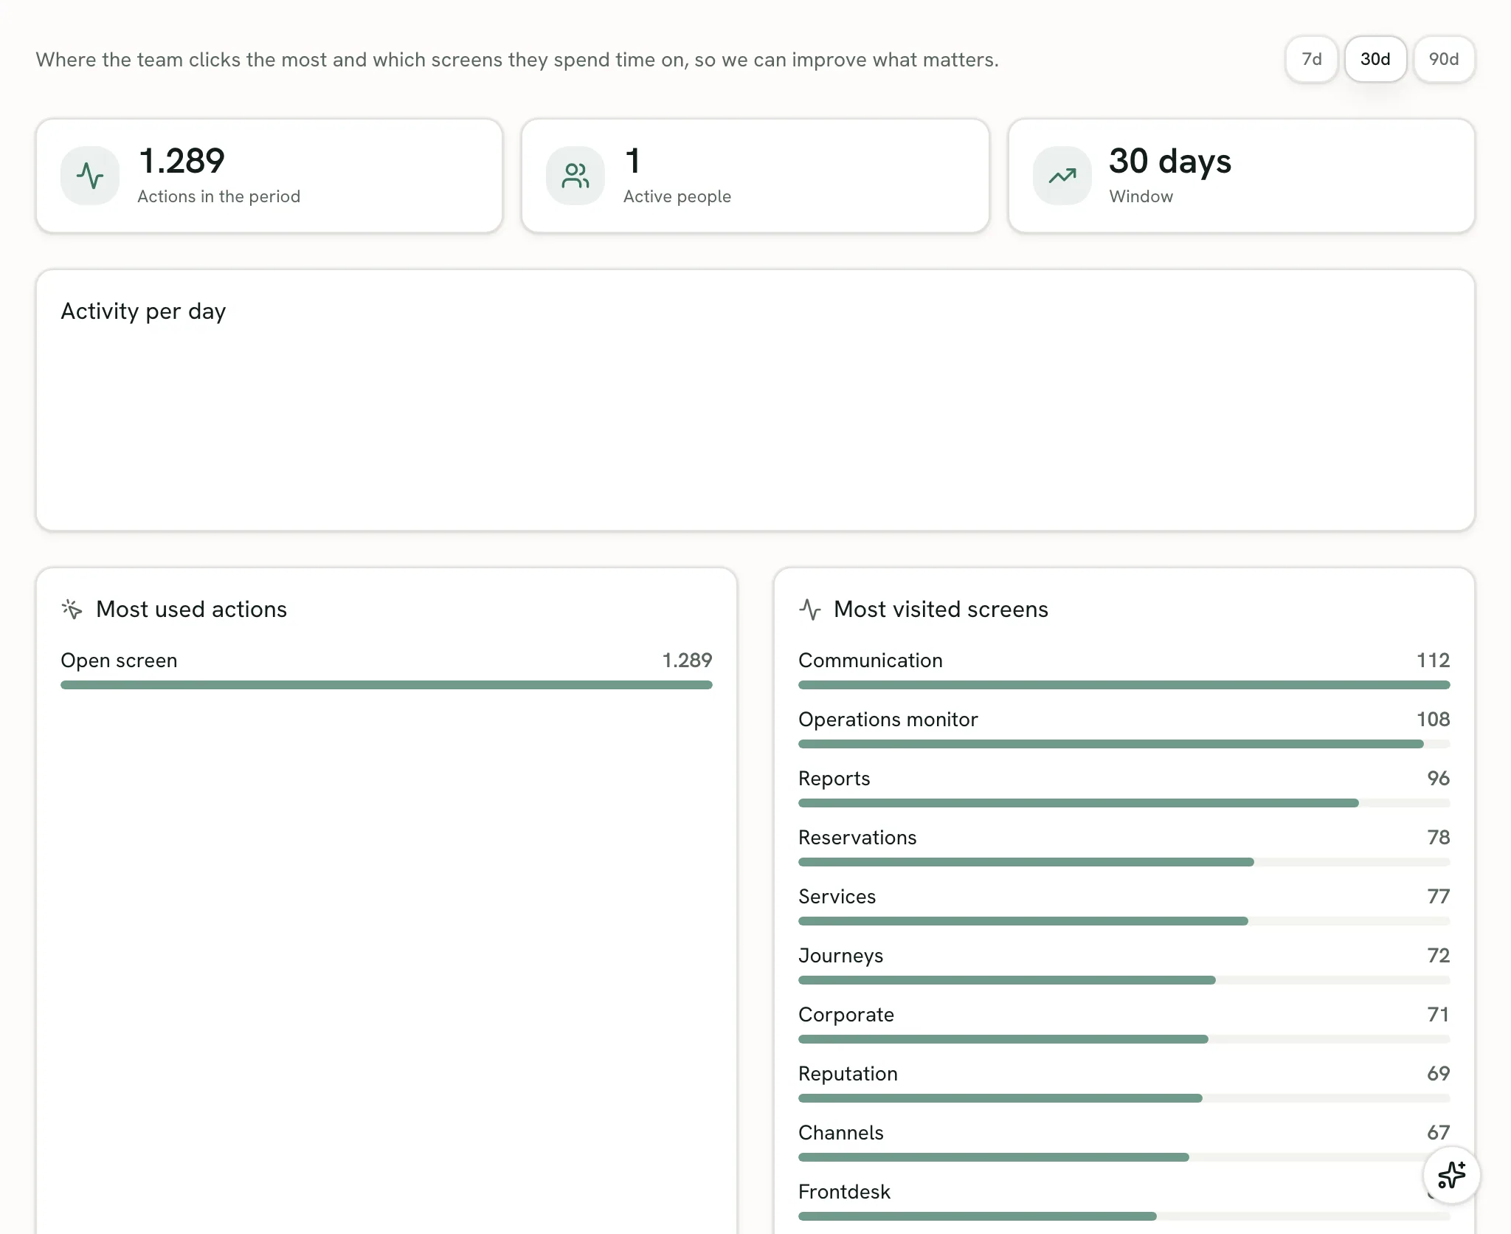The image size is (1511, 1234).
Task: Click the Reputation screen label
Action: coord(848,1074)
